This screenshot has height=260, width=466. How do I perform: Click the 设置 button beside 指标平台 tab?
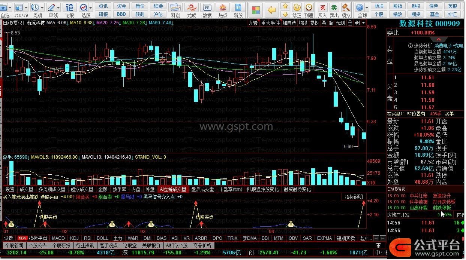(x=9, y=238)
